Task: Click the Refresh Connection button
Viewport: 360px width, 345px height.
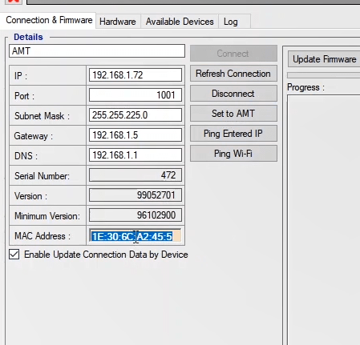Action: coord(233,74)
